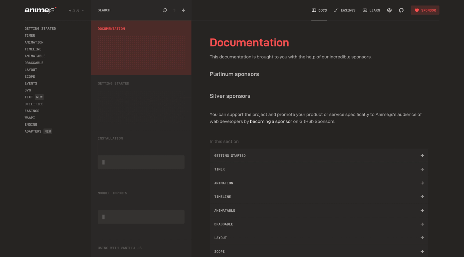
Task: Click the anime.js logo
Action: point(40,10)
